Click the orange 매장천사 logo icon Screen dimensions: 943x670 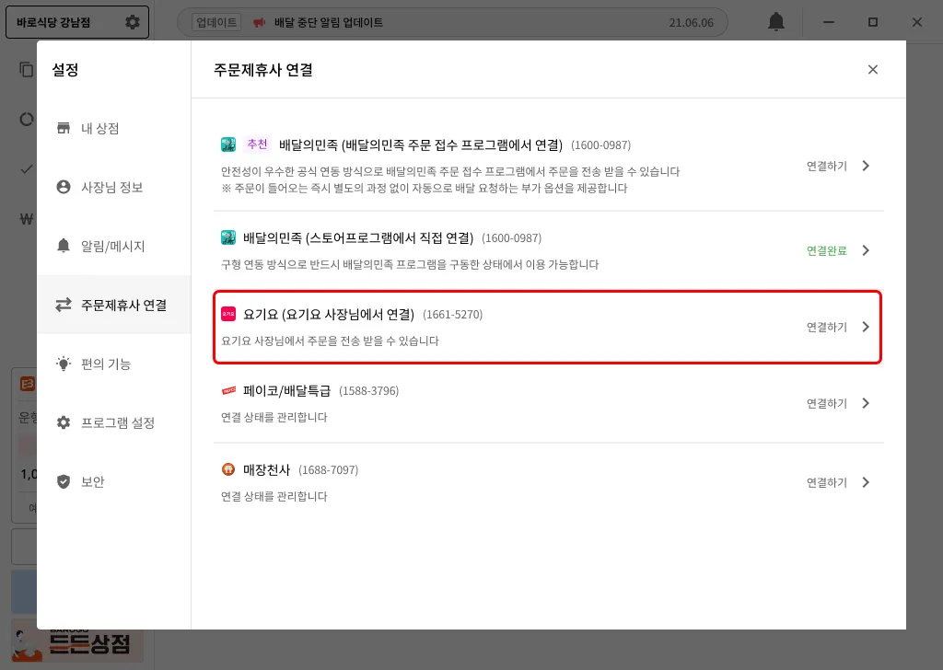tap(228, 469)
